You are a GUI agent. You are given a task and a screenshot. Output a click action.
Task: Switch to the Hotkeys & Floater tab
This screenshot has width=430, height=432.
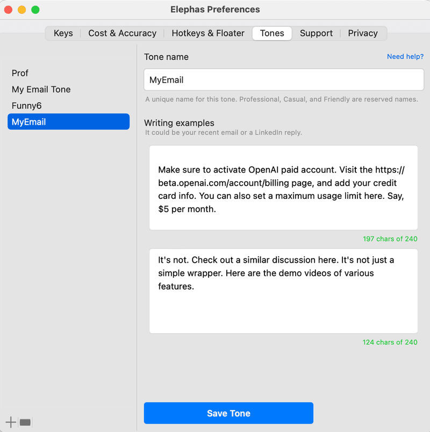pos(207,33)
